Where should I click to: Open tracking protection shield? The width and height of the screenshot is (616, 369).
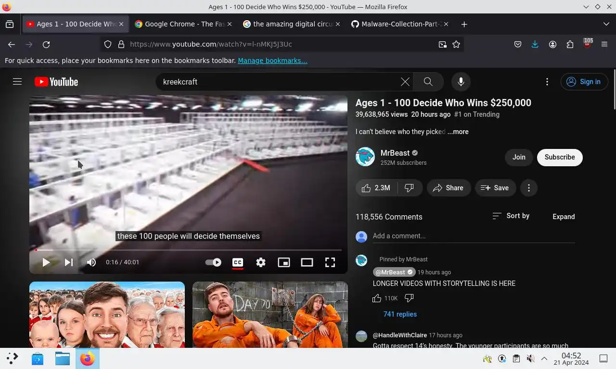click(x=108, y=44)
